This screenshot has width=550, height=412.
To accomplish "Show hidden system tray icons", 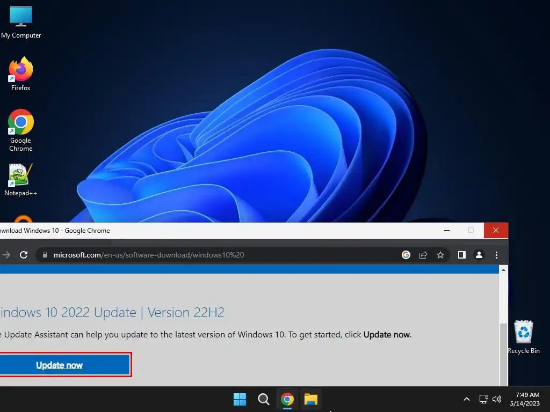I will tap(467, 399).
